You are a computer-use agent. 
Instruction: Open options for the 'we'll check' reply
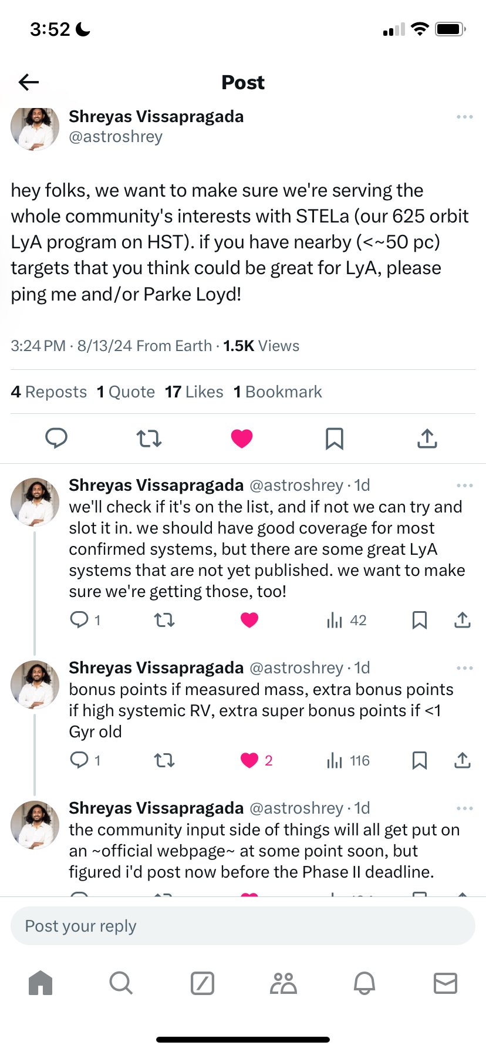tap(464, 485)
